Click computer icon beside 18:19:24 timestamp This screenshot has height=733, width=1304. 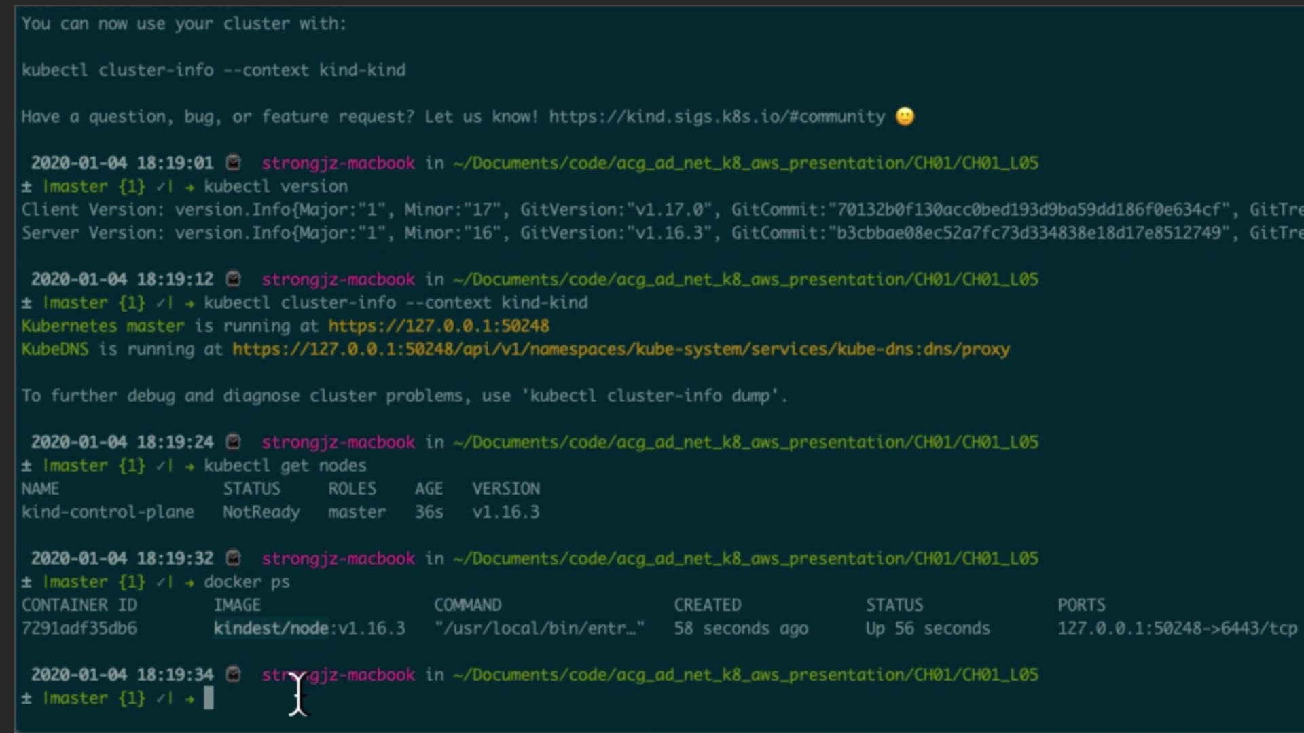[x=233, y=443]
